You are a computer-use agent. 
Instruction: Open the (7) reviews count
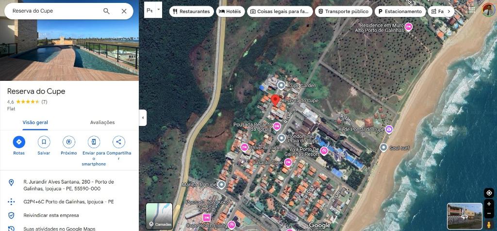pos(44,102)
